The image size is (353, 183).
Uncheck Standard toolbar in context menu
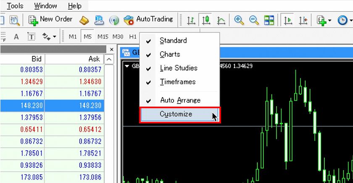[x=173, y=41]
